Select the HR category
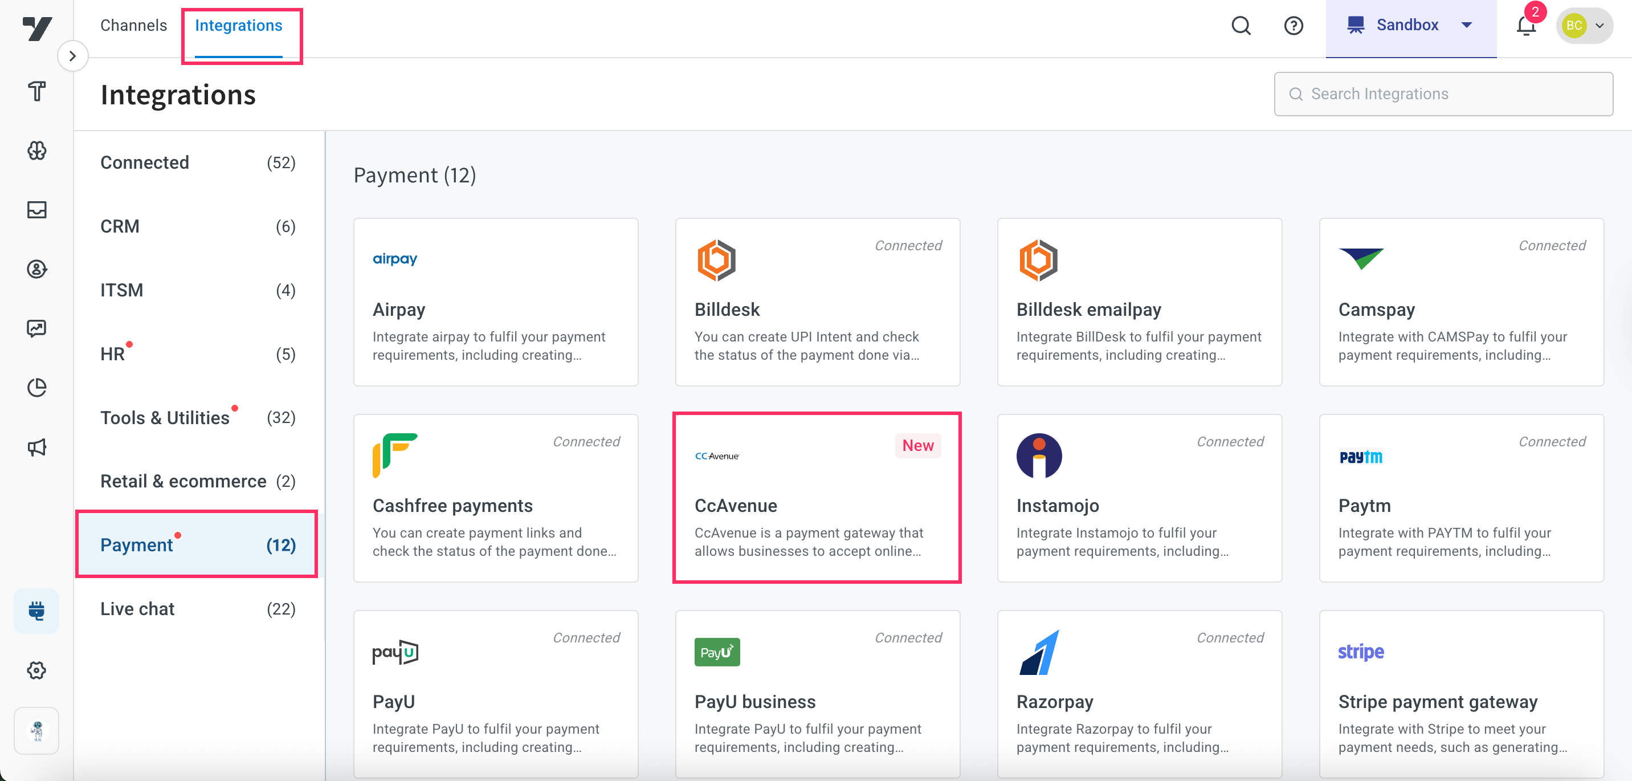The height and width of the screenshot is (781, 1632). 198,354
